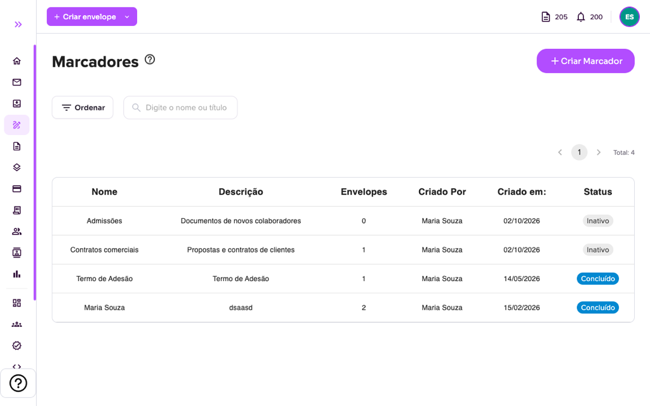
Task: Open the document page icon in sidebar
Action: point(17,147)
